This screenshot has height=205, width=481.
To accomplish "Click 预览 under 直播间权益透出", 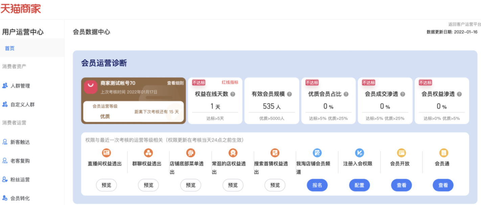I will (x=107, y=185).
